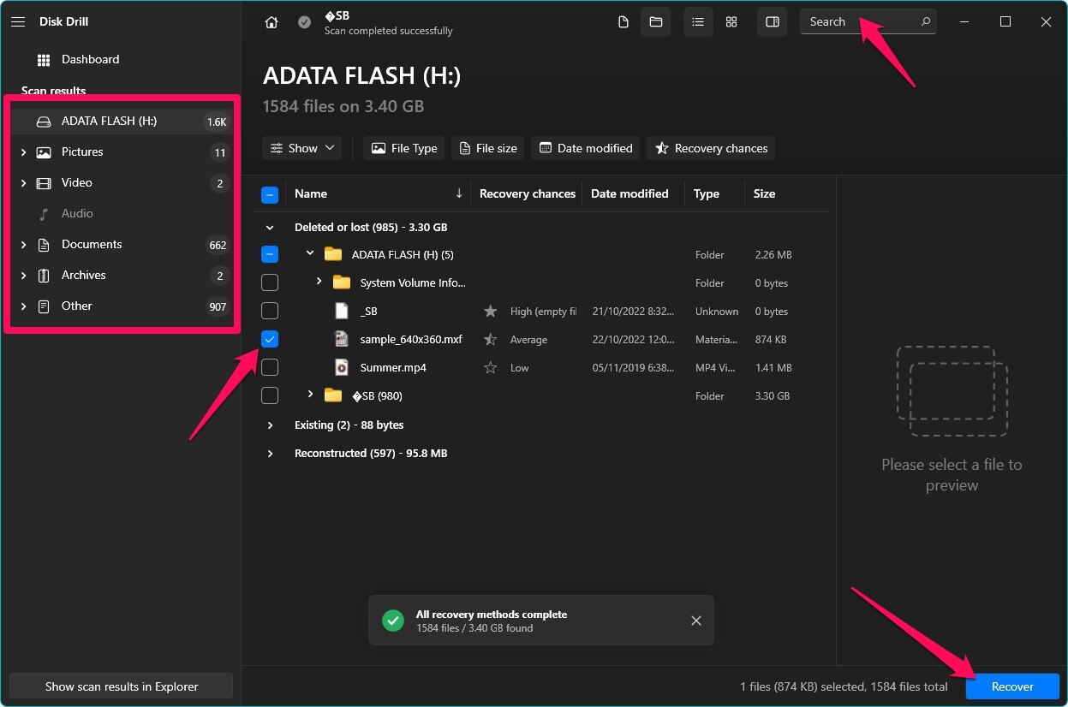Select the grid view layout icon
Screen dimensions: 1068x707
click(x=731, y=22)
